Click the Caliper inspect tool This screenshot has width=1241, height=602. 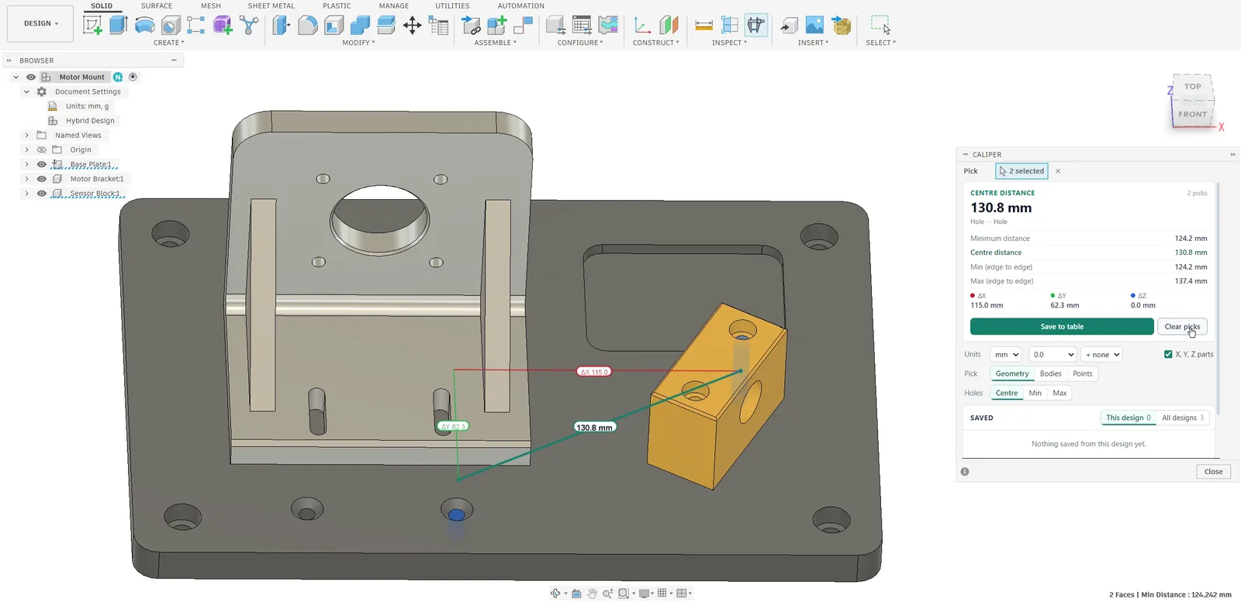[x=755, y=25]
